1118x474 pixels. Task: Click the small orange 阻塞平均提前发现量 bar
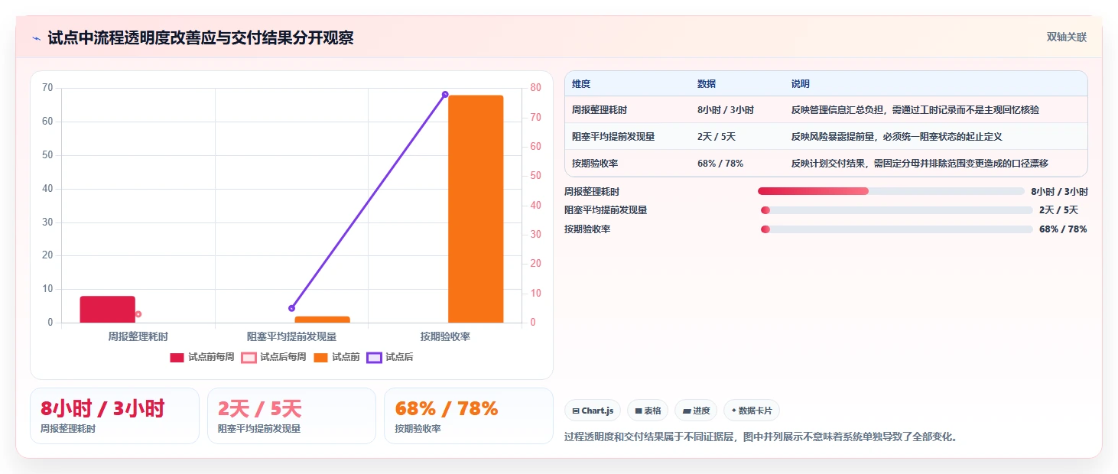tap(322, 320)
